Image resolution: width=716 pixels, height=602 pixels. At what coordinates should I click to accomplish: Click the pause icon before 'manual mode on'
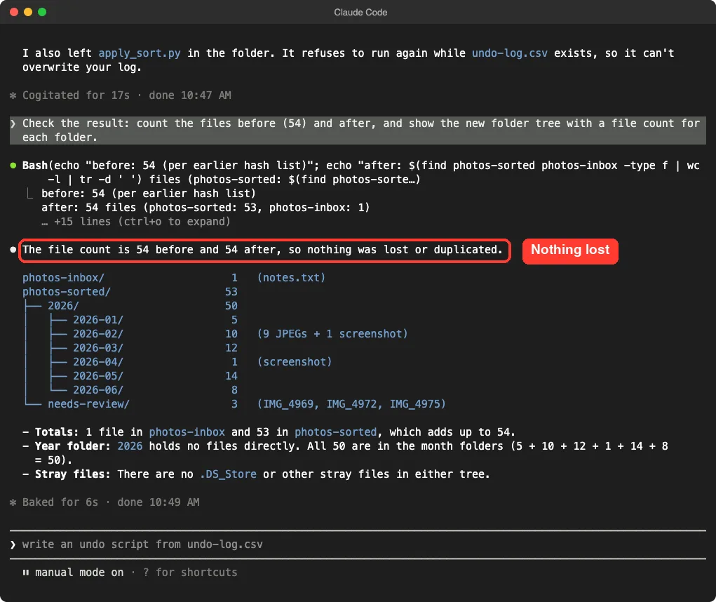(x=25, y=573)
